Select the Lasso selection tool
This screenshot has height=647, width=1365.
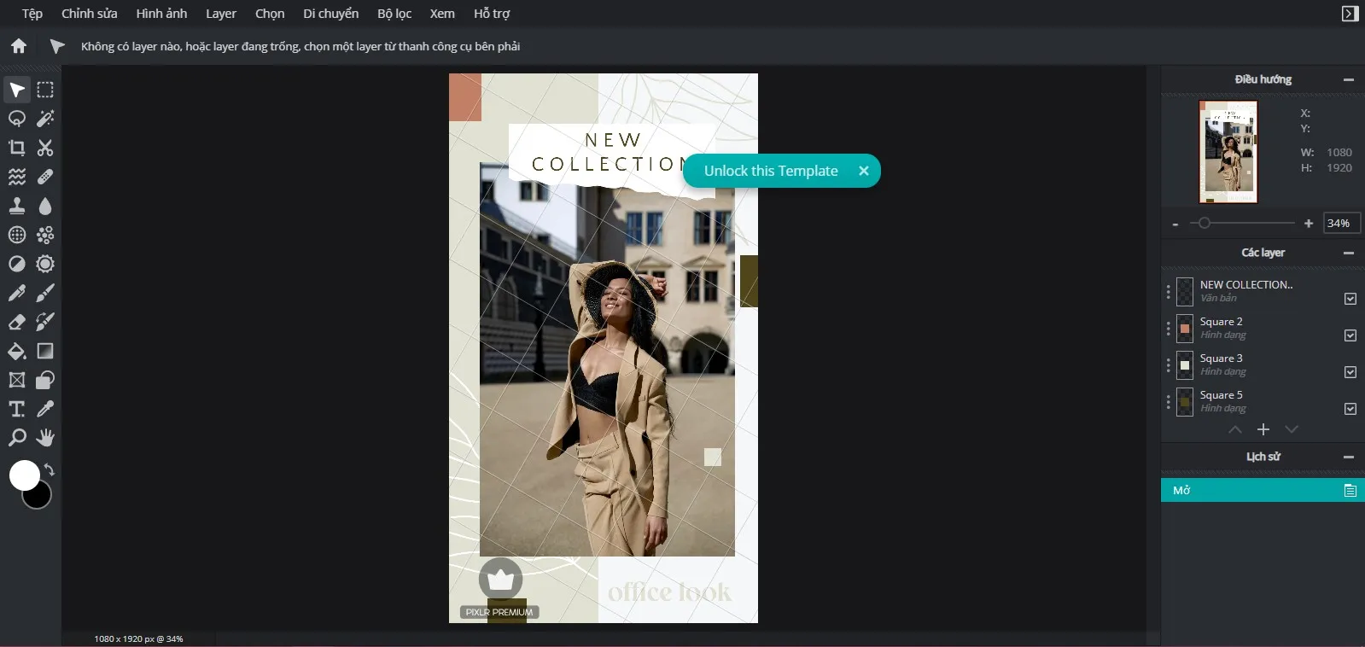17,119
